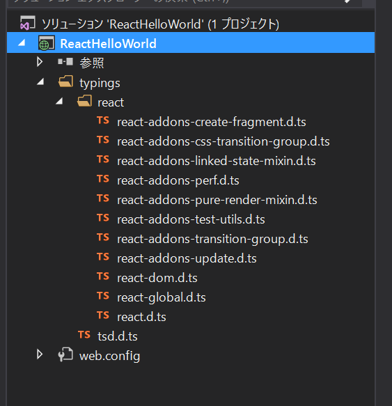This screenshot has height=406, width=392.
Task: Click the typings folder icon
Action: point(65,81)
